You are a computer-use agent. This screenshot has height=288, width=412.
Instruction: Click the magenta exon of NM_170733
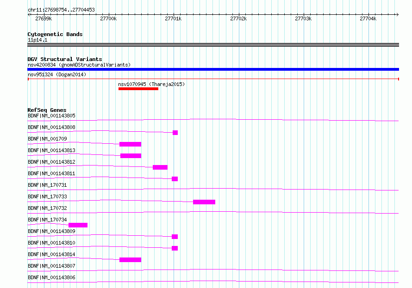(x=204, y=202)
